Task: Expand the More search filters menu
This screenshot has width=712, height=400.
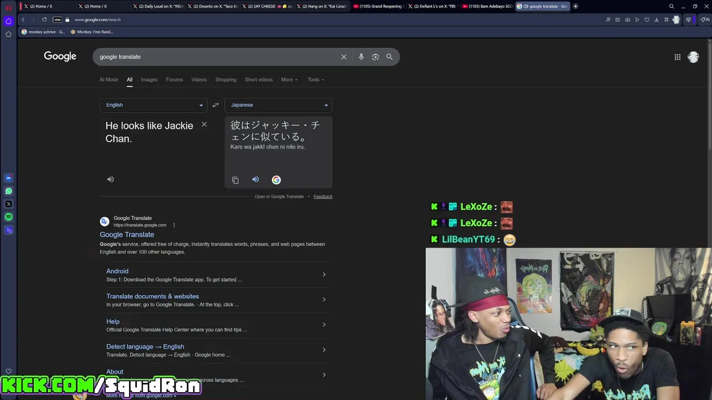Action: [289, 79]
